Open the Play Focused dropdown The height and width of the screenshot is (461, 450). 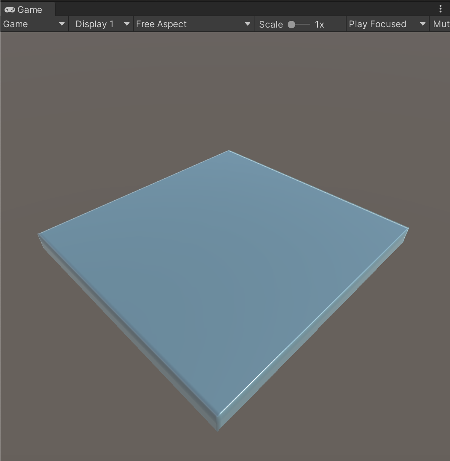(387, 24)
